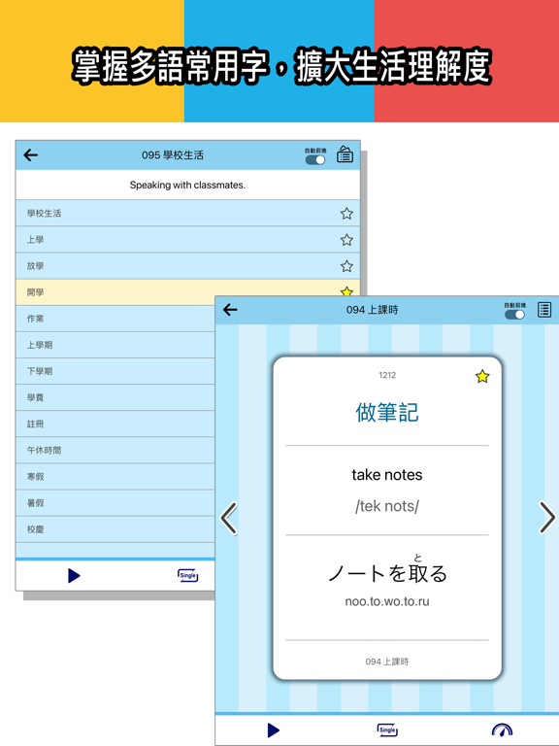
Task: Select the 下學期 list row
Action: [115, 371]
